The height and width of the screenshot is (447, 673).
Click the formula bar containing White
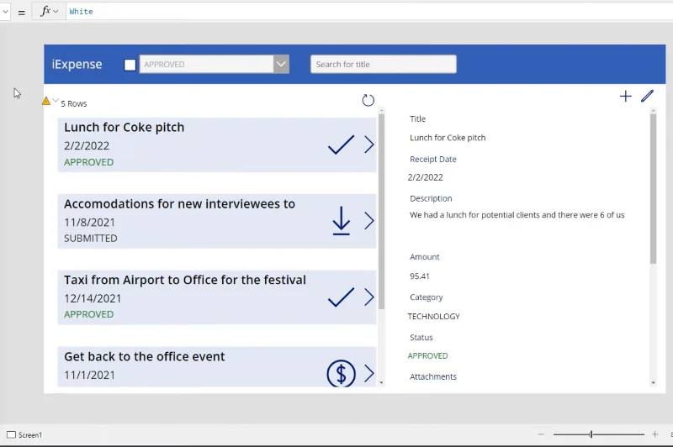[369, 12]
